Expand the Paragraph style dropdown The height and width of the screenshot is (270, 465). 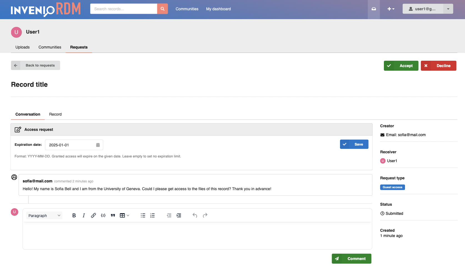(44, 216)
